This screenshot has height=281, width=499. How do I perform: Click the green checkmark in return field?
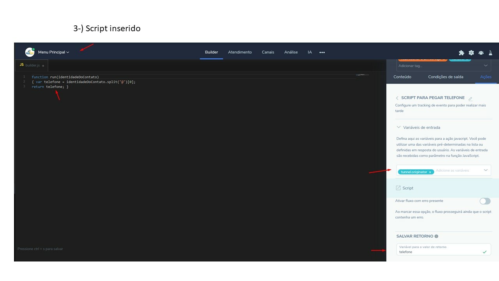tap(485, 252)
